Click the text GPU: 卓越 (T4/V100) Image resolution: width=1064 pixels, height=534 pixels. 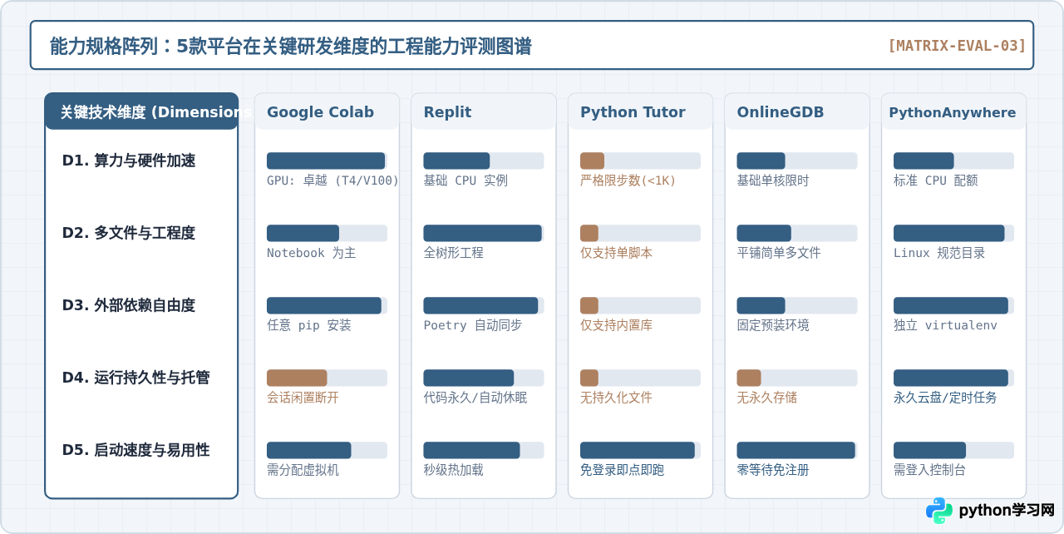tap(332, 180)
